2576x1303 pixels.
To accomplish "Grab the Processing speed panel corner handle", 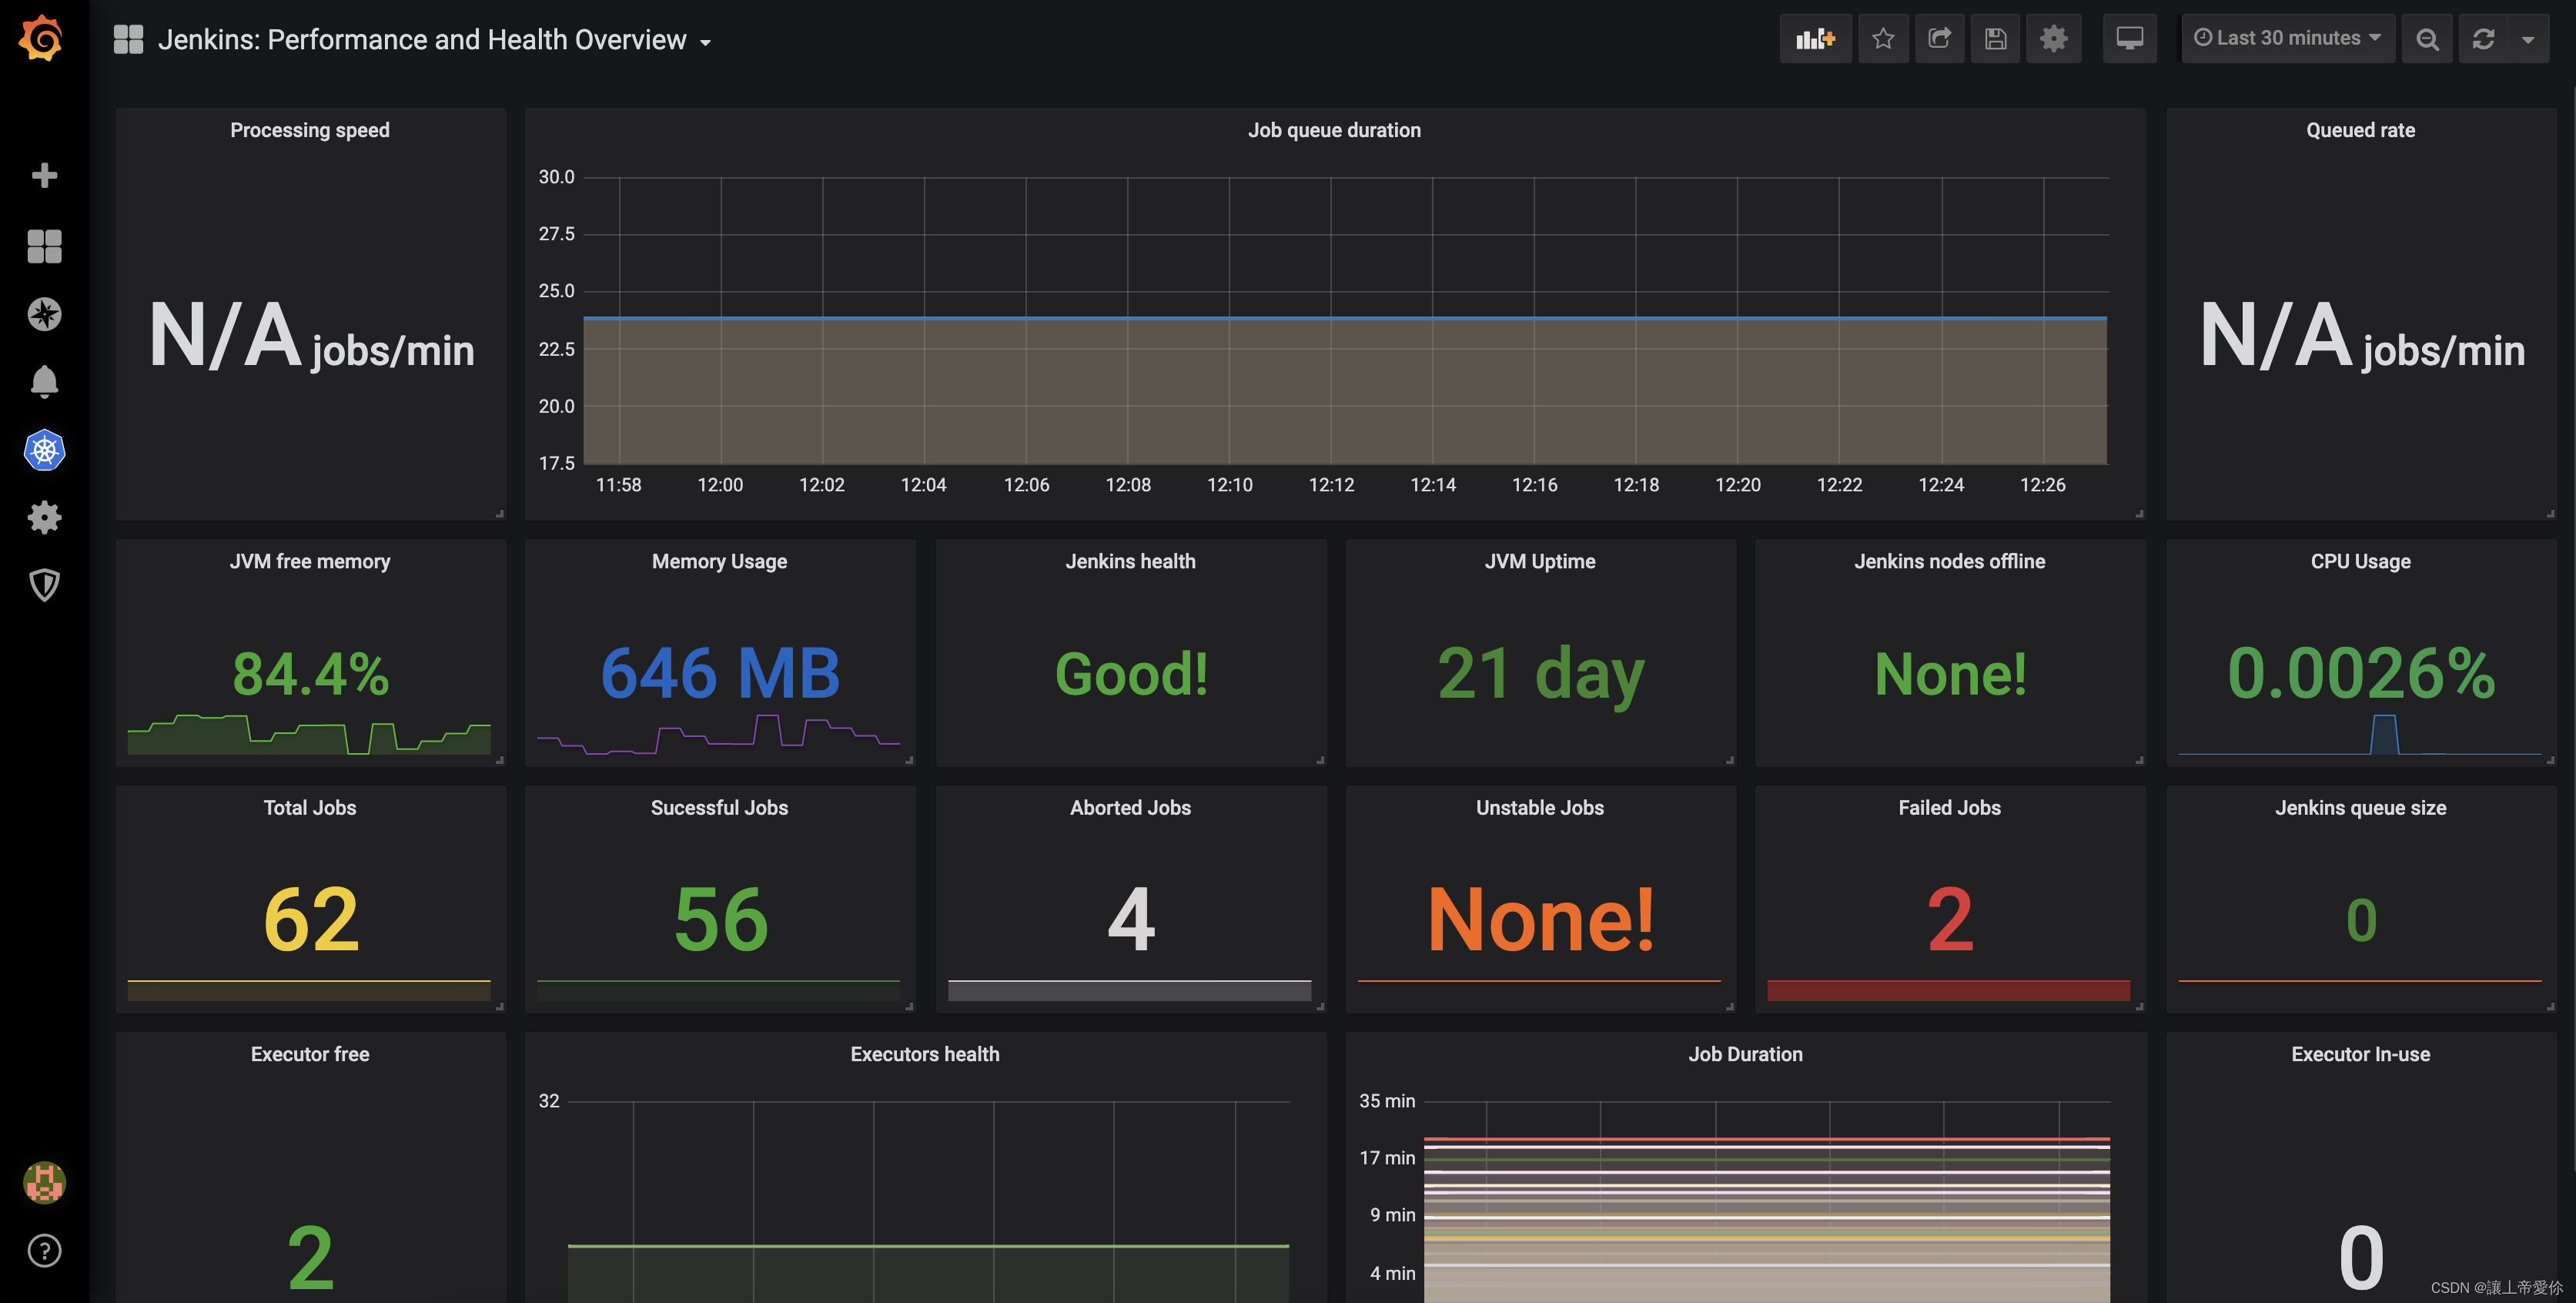I will pos(500,514).
